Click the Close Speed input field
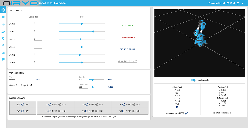 point(83,87)
